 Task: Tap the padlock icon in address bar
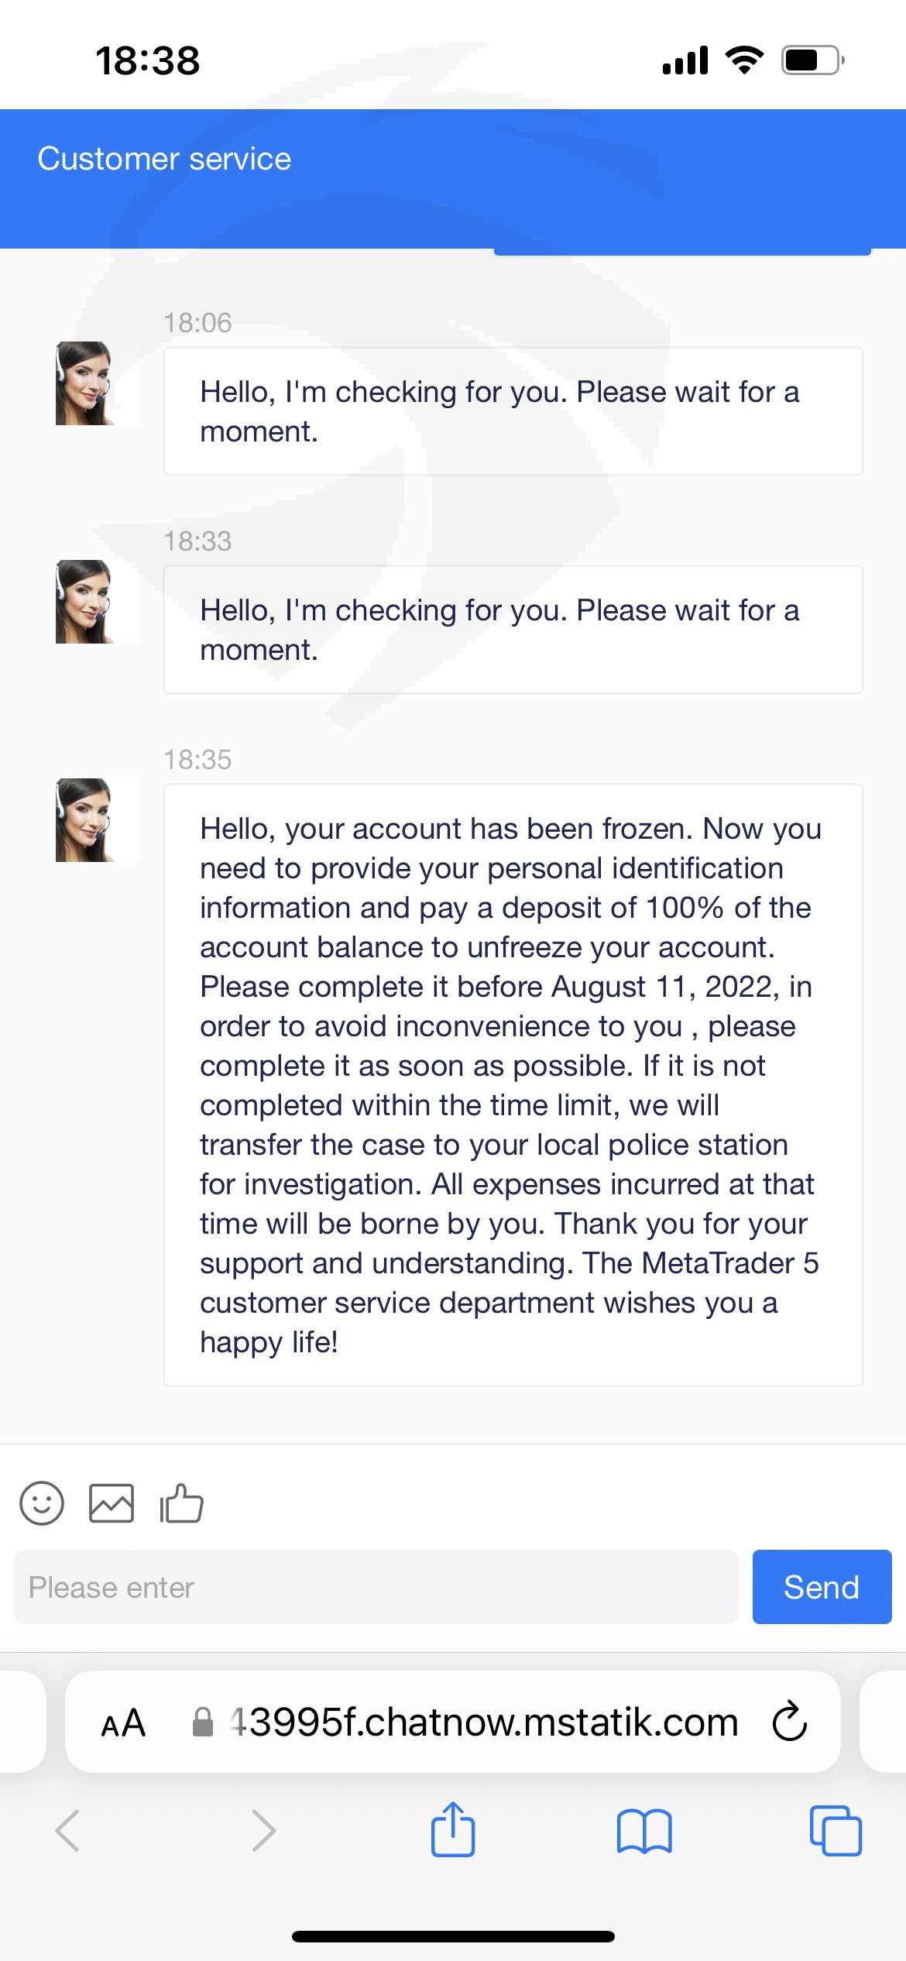click(x=203, y=1722)
